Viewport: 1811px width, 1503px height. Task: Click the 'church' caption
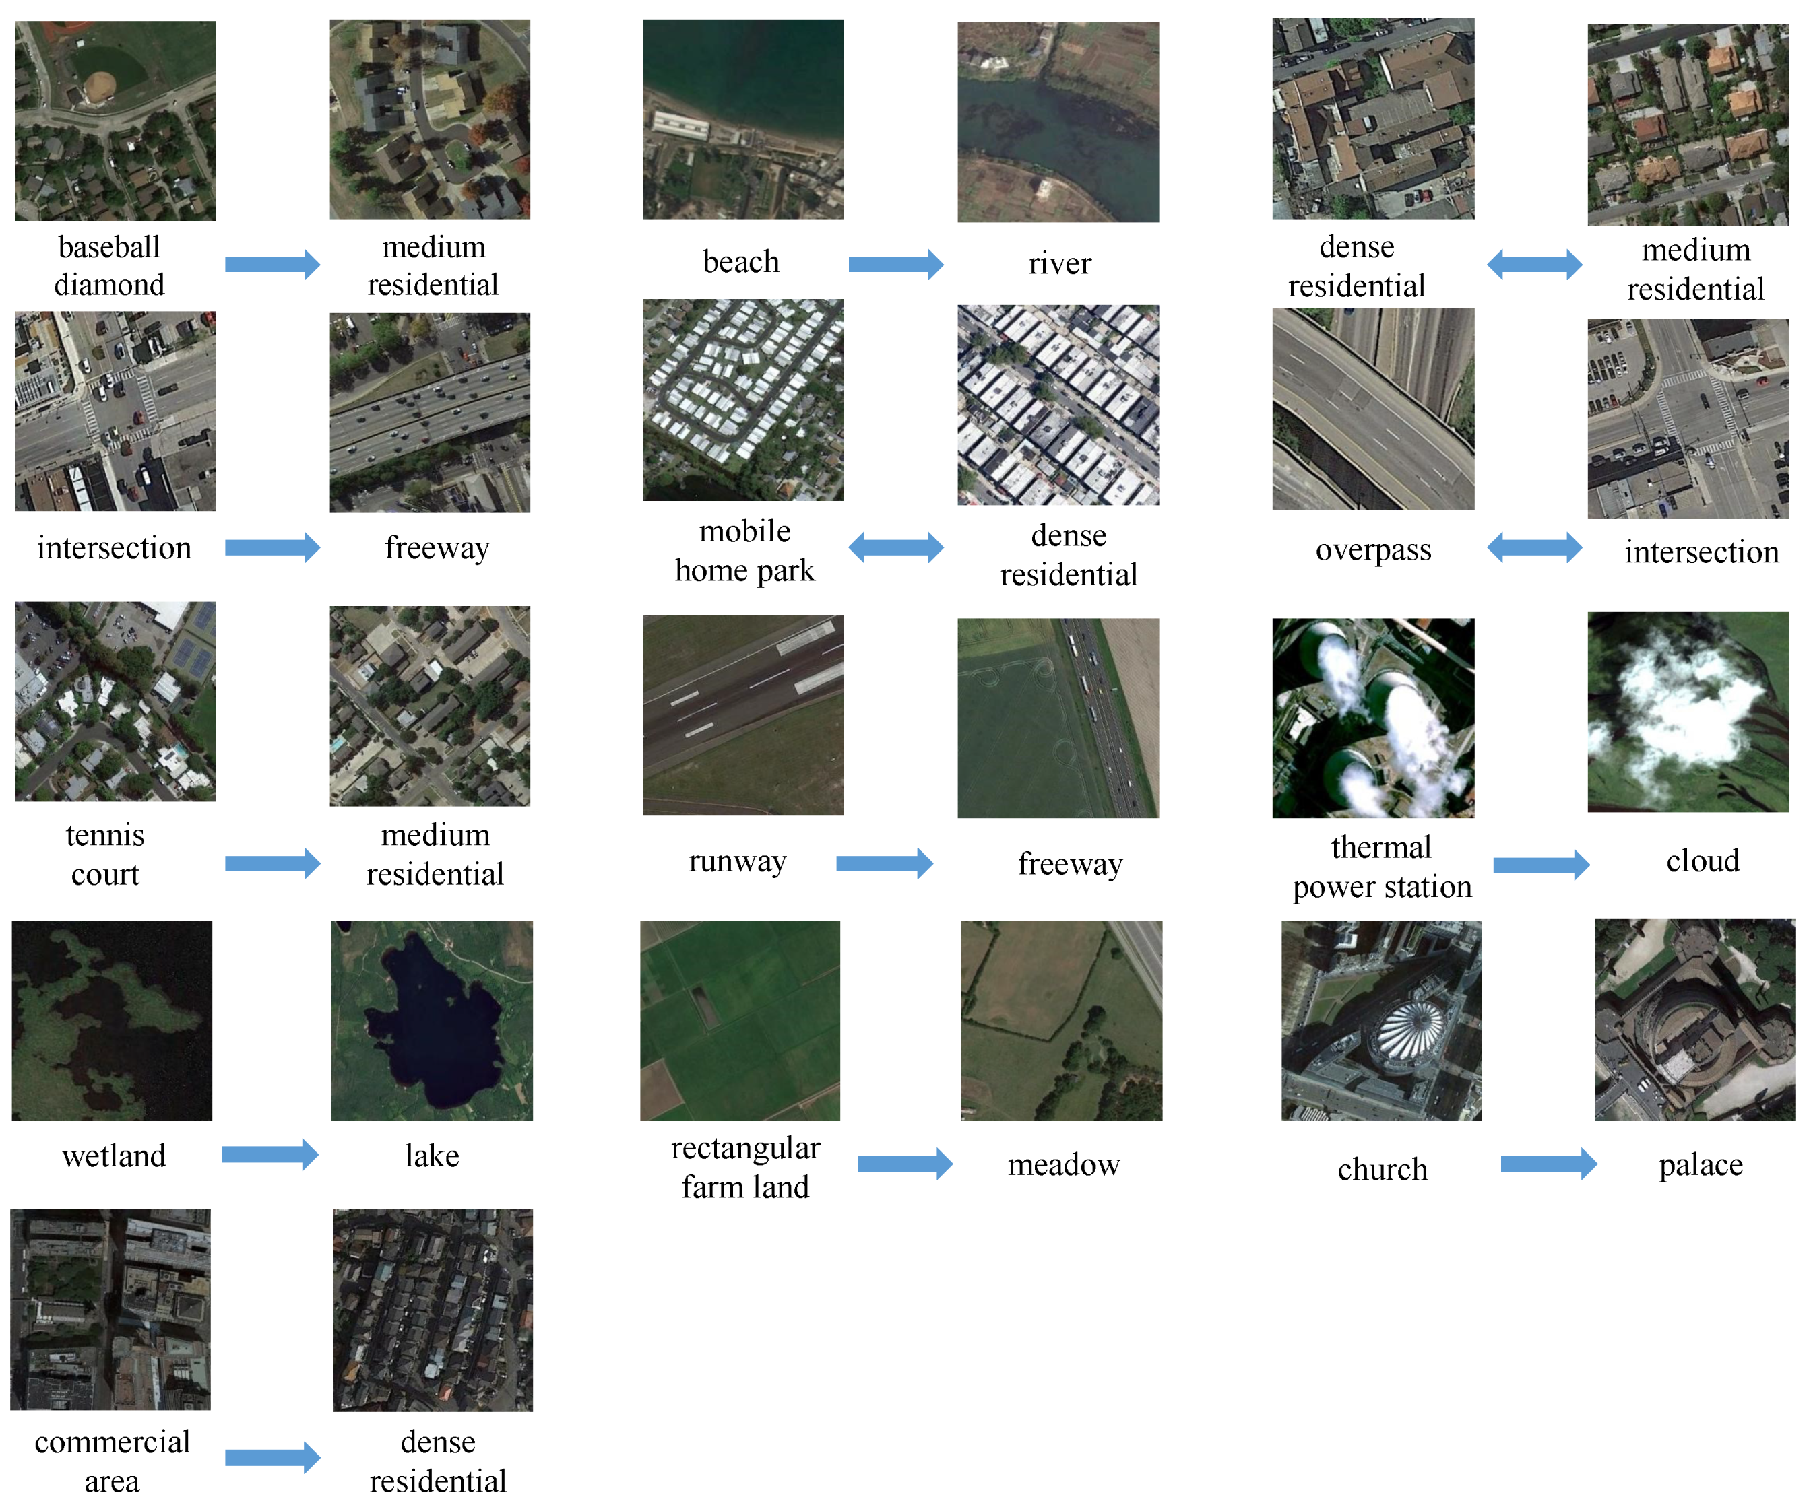click(x=1383, y=1168)
